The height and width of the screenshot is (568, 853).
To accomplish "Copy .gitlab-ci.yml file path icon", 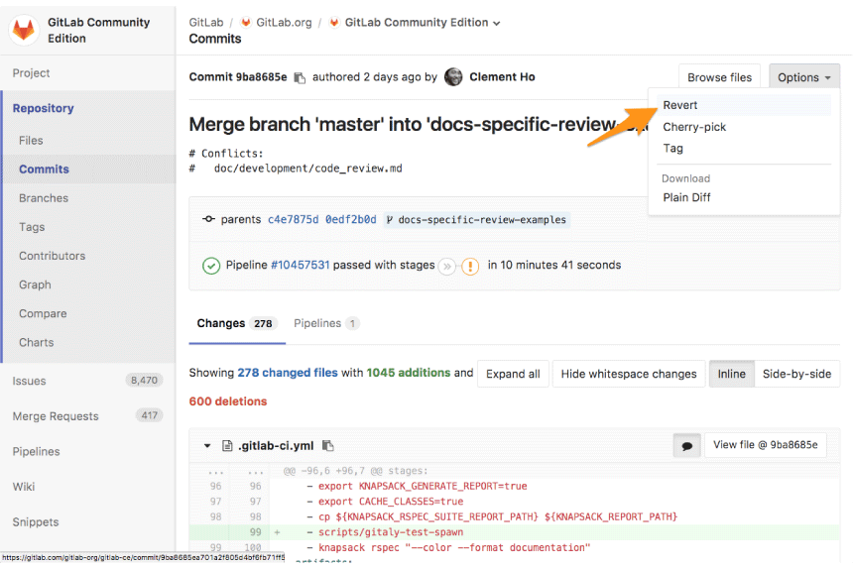I will 327,446.
